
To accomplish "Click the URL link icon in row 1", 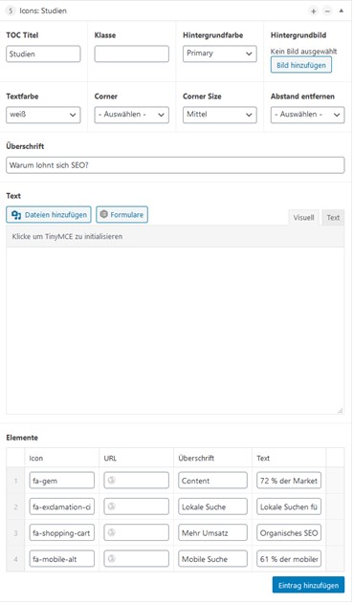I will tap(112, 481).
